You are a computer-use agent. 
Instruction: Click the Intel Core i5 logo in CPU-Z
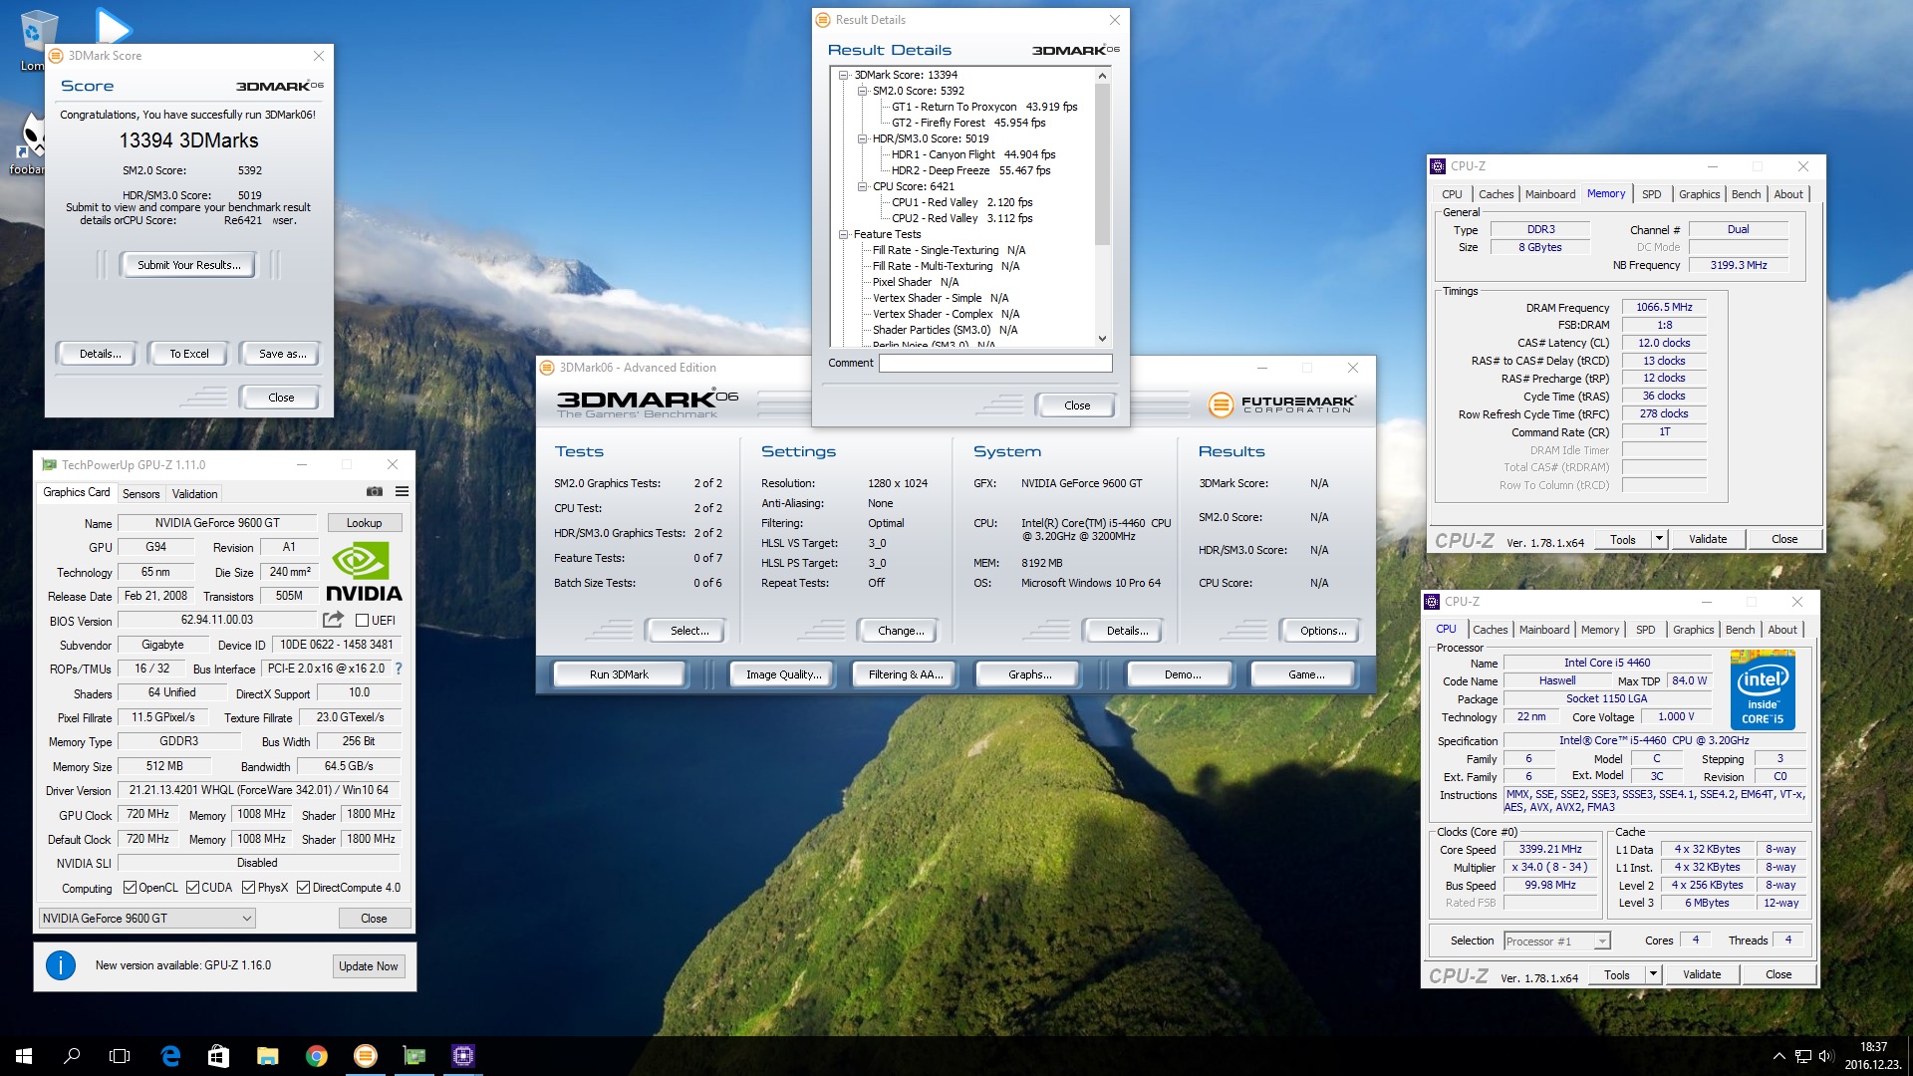[1763, 689]
